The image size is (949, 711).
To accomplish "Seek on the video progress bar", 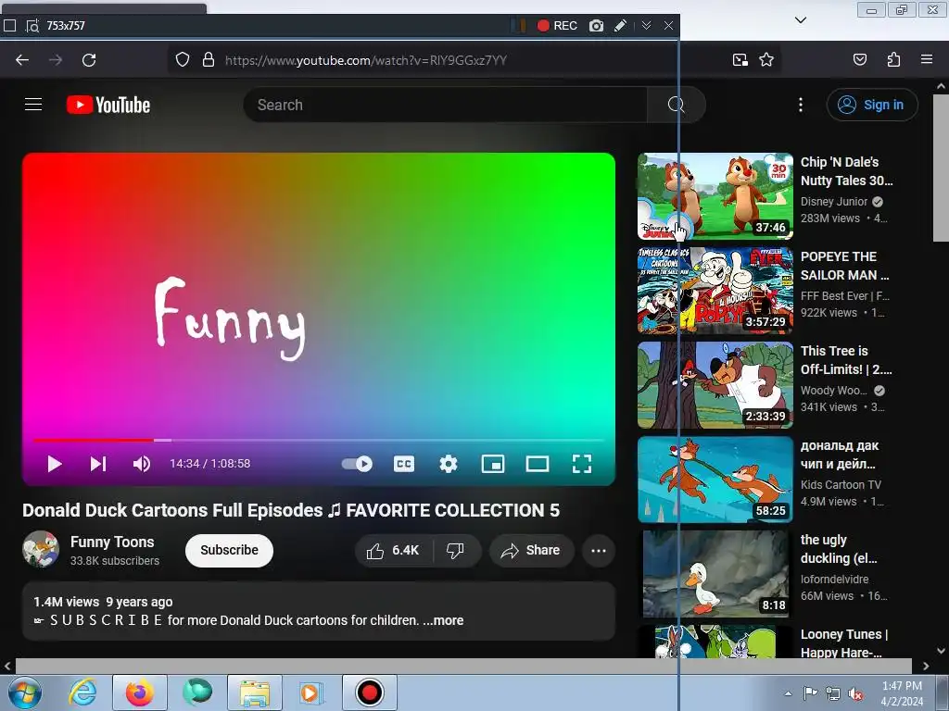I will [x=319, y=440].
